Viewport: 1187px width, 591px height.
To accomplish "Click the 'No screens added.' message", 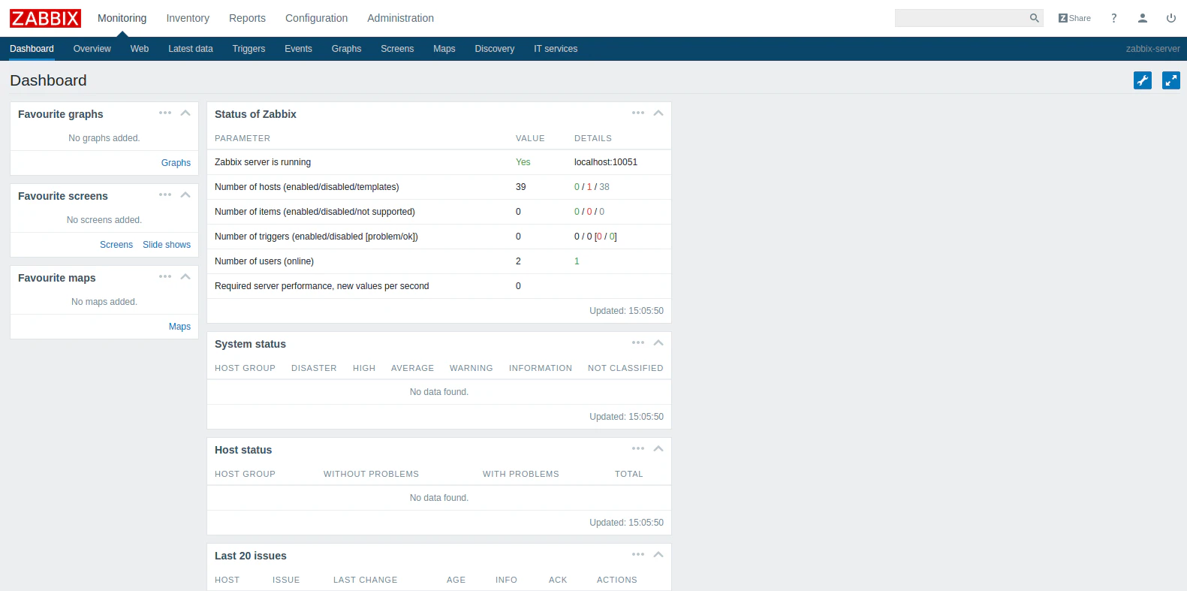I will (104, 220).
